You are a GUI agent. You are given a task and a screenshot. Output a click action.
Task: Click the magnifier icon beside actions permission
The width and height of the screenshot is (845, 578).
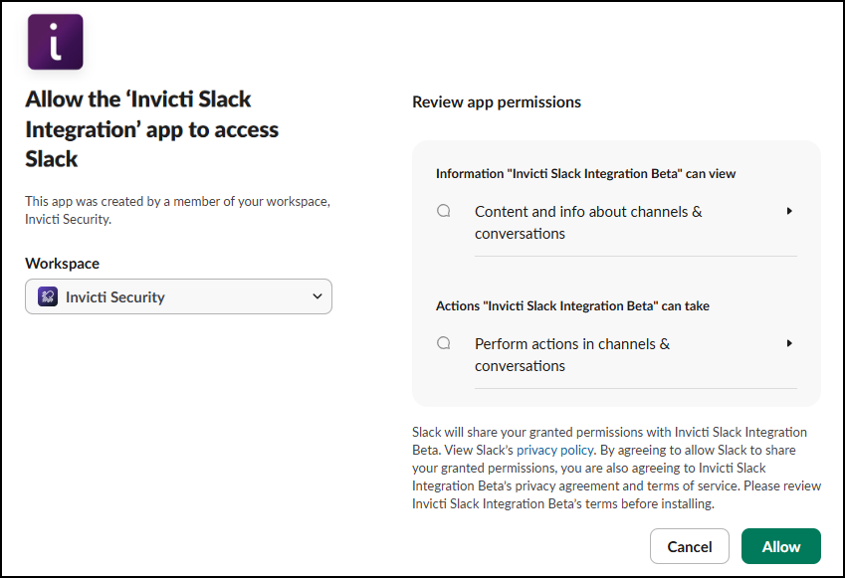[443, 343]
